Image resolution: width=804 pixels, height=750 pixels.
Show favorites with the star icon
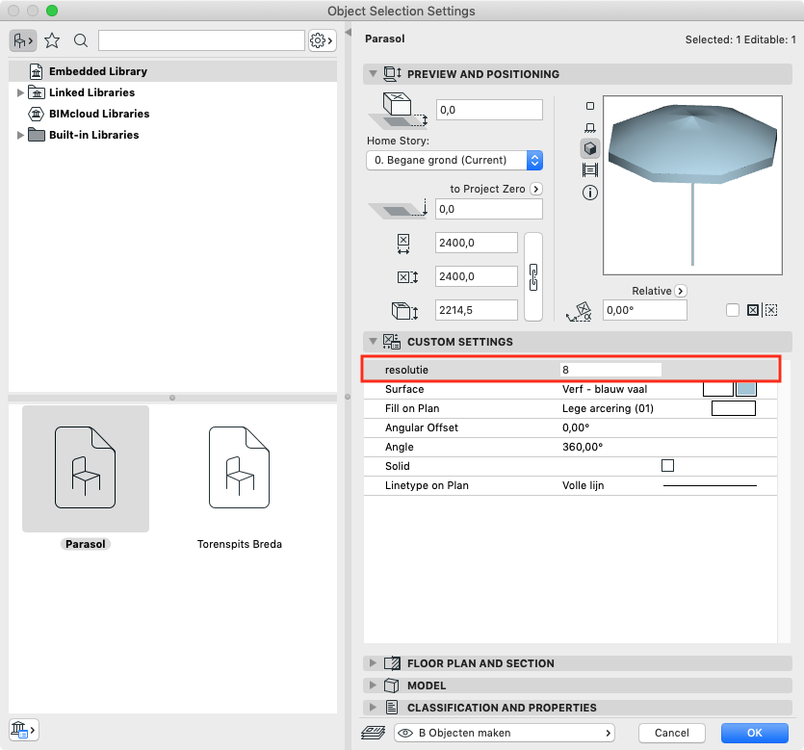click(52, 40)
